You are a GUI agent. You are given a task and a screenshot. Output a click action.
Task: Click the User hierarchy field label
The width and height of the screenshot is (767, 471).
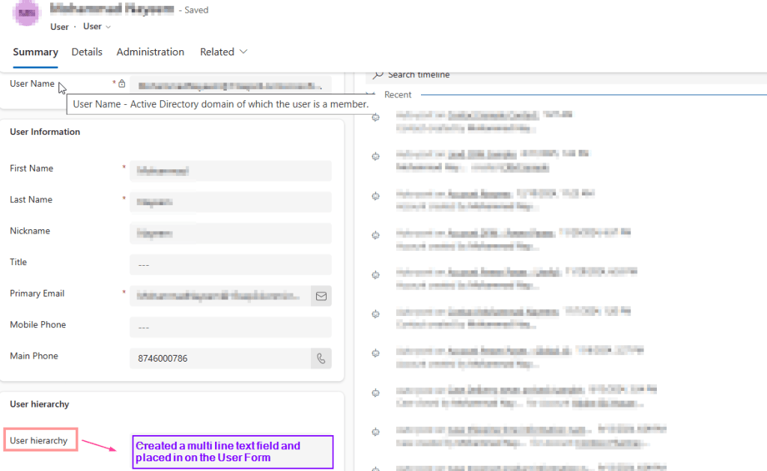tap(39, 440)
